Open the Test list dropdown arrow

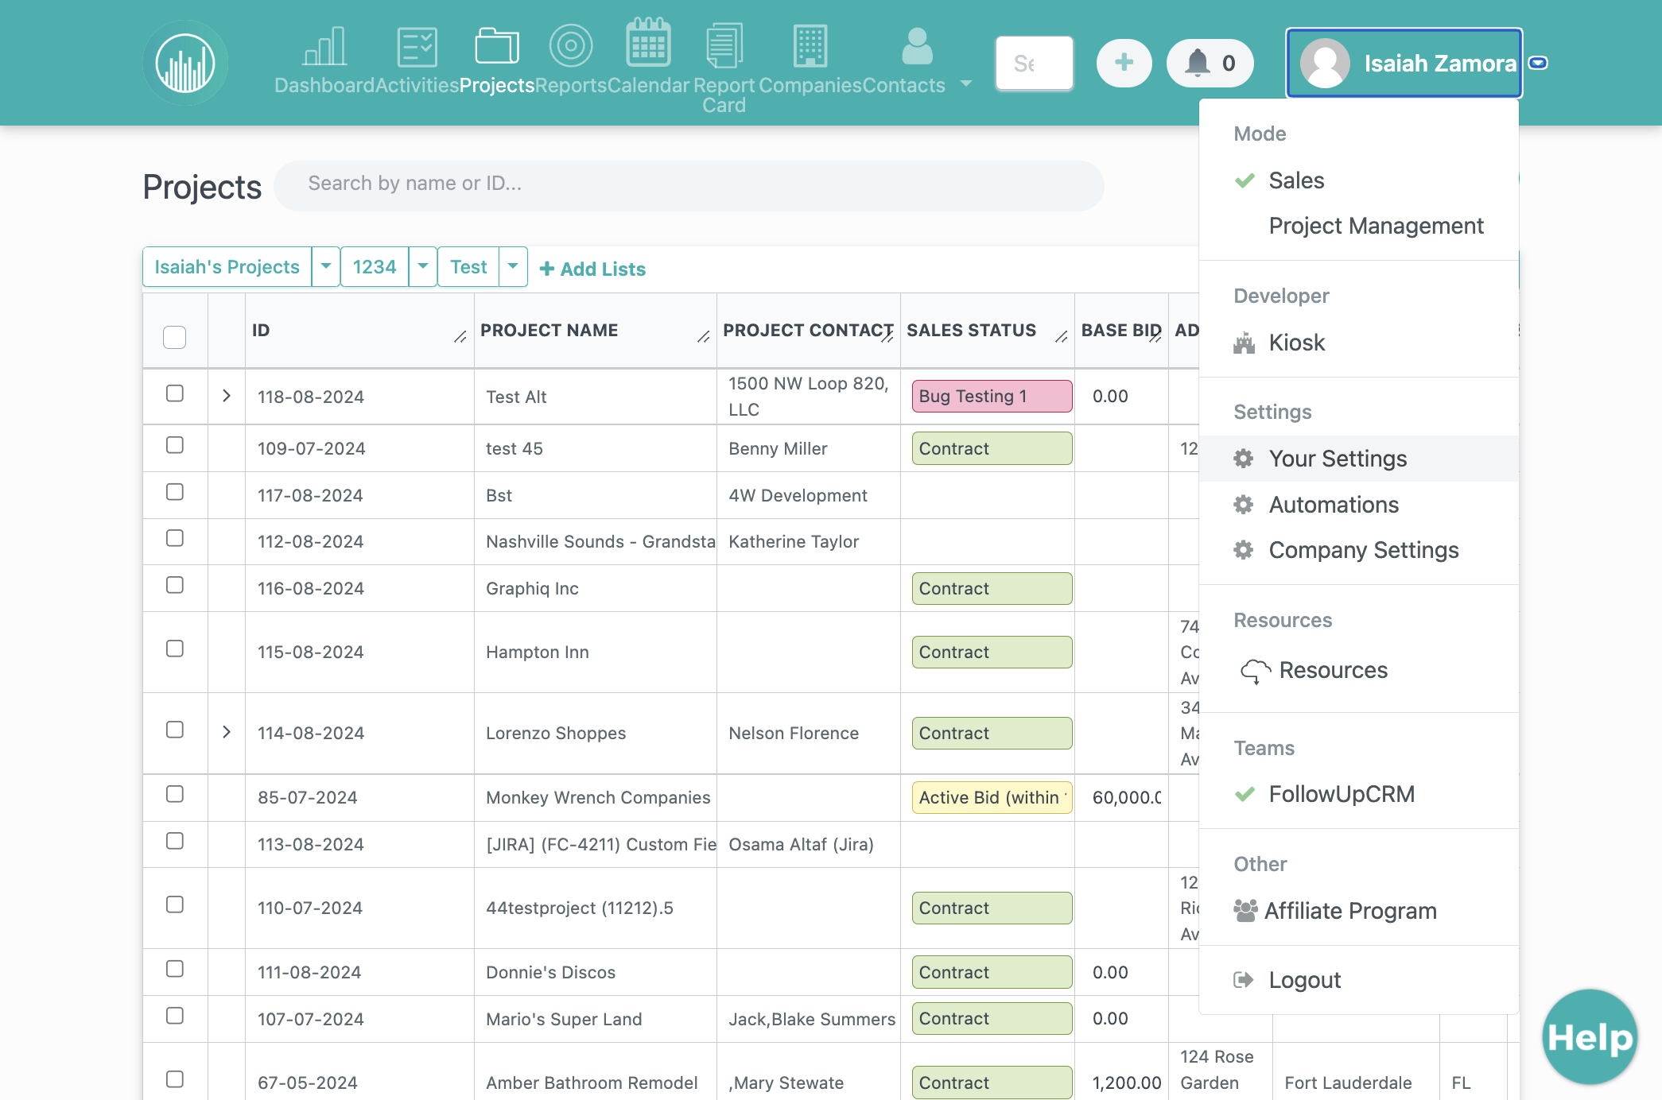coord(513,267)
